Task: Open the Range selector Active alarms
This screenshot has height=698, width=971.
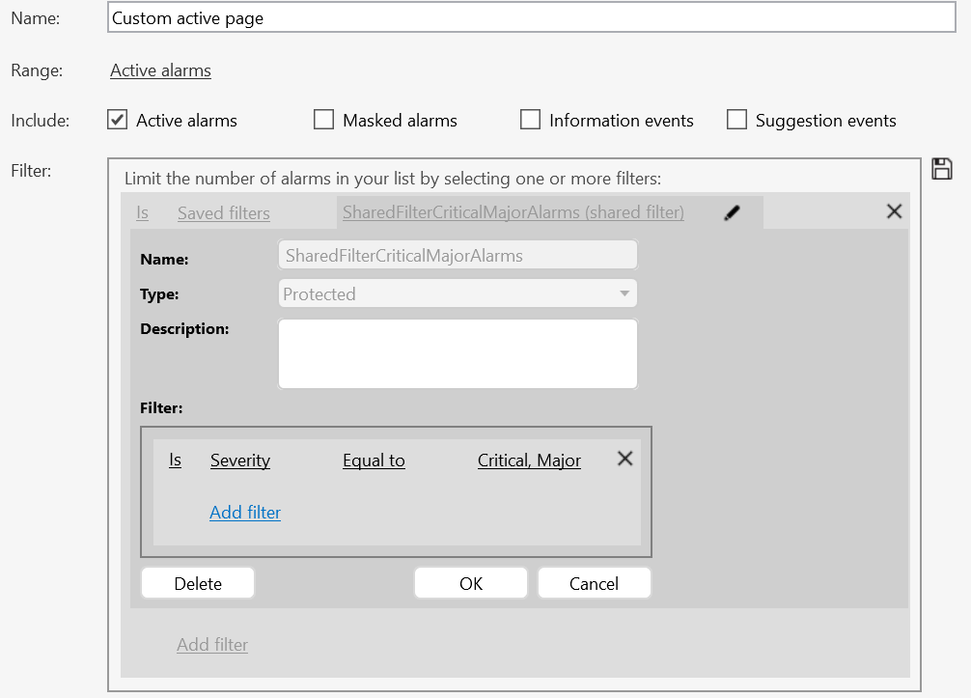Action: tap(160, 70)
